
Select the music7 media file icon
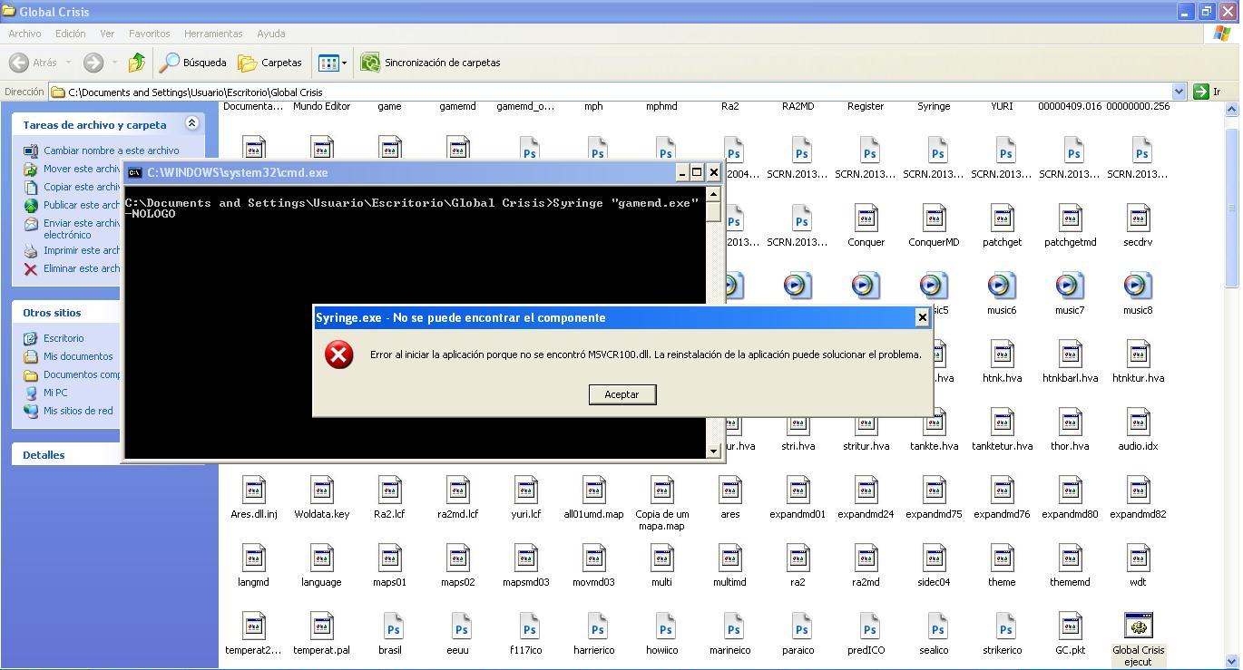[x=1070, y=286]
